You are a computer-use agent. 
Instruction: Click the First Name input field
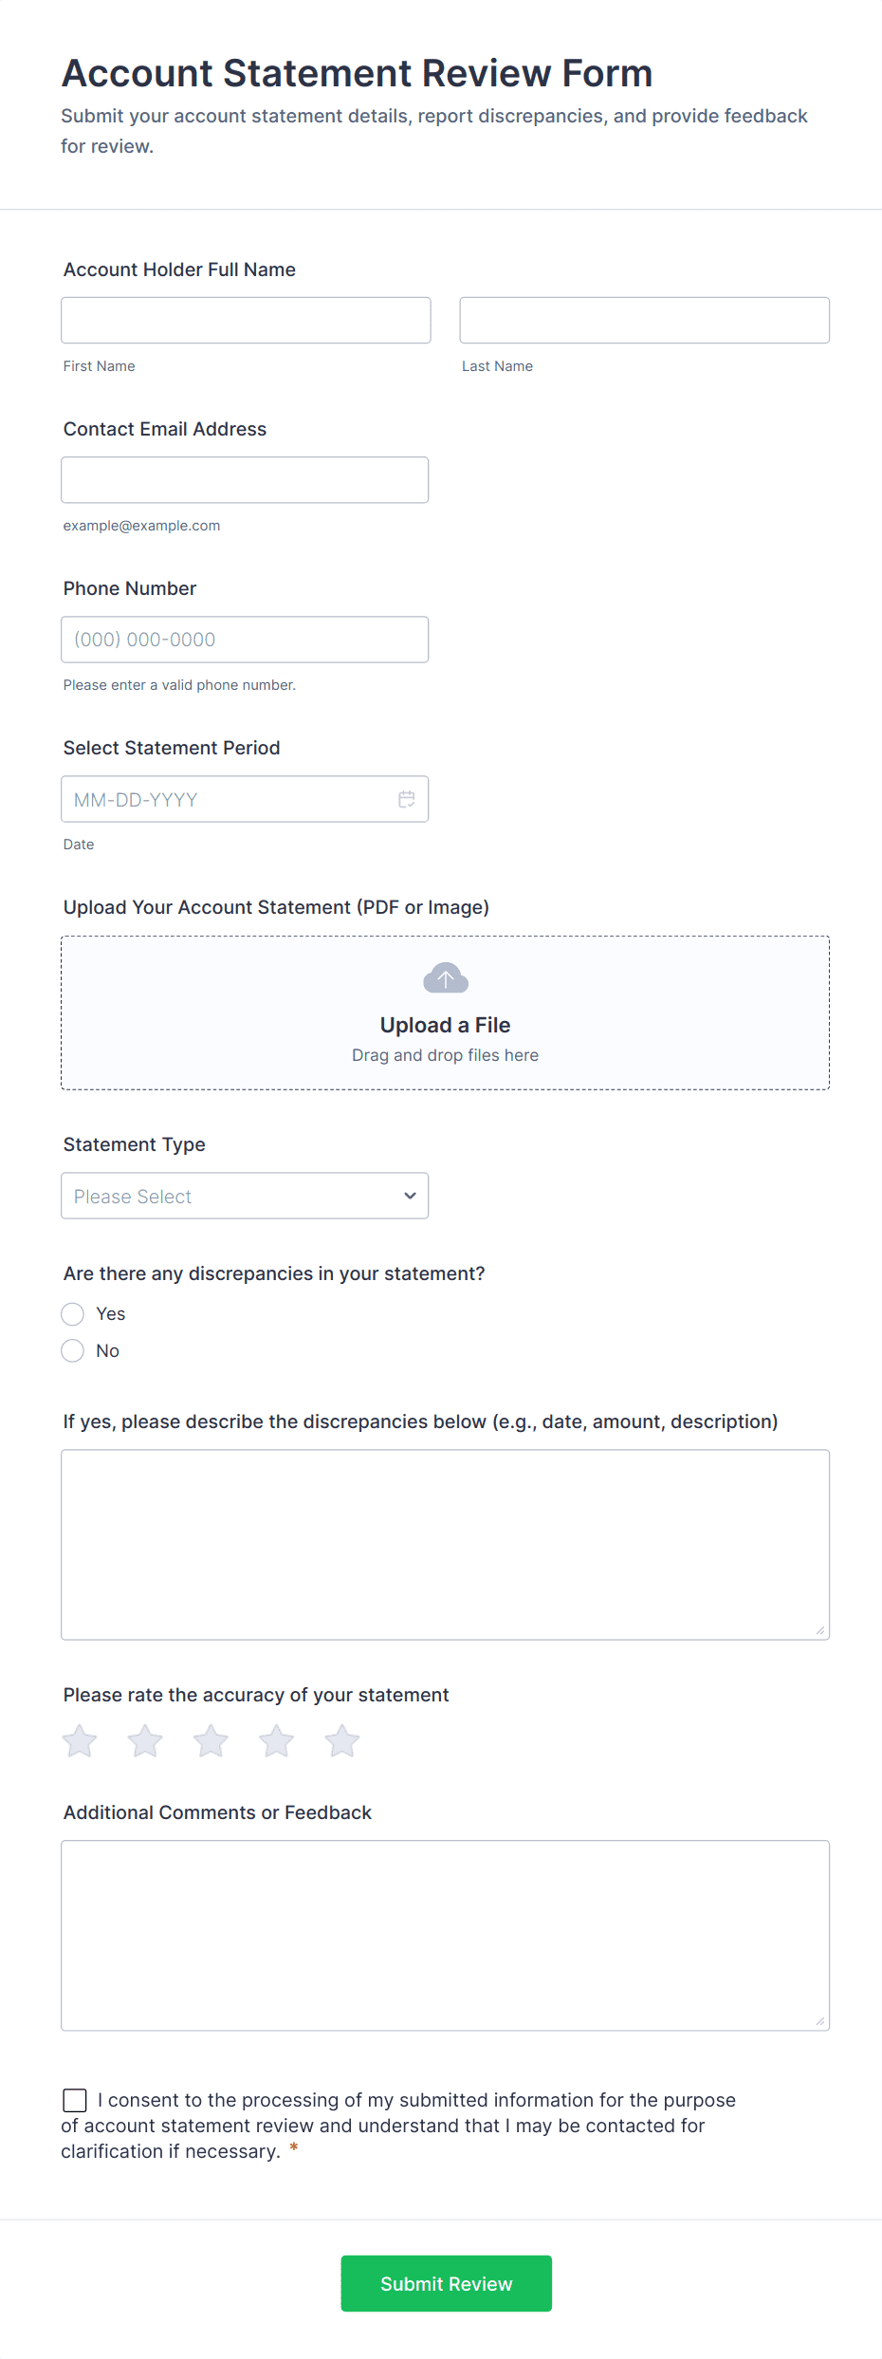[245, 320]
